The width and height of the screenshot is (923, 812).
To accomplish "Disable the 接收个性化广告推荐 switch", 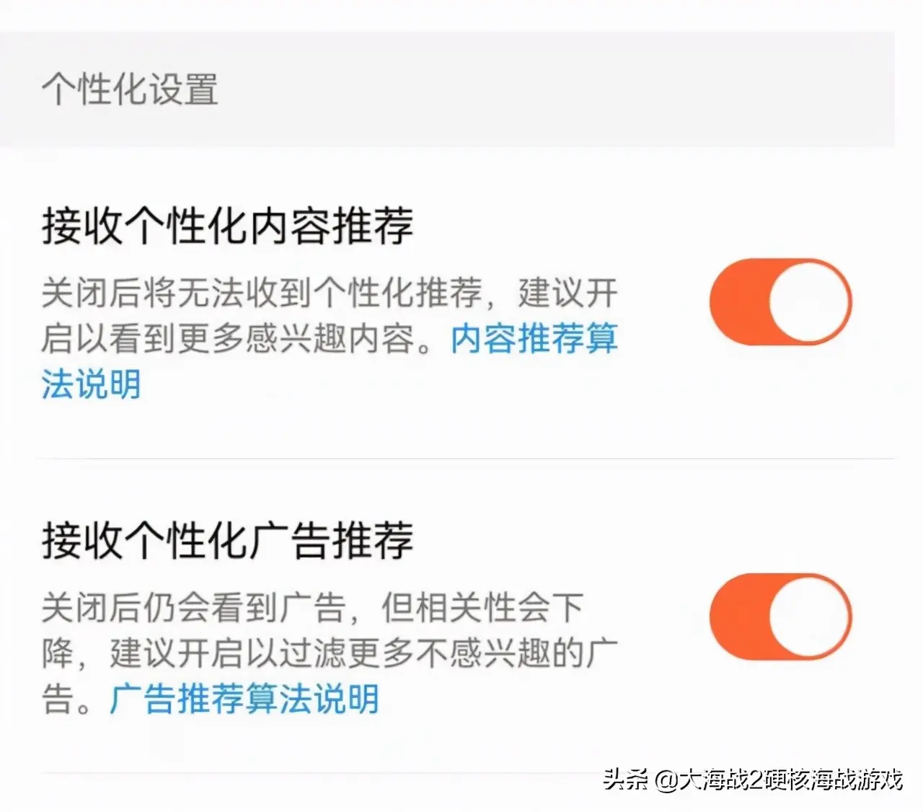I will point(780,617).
